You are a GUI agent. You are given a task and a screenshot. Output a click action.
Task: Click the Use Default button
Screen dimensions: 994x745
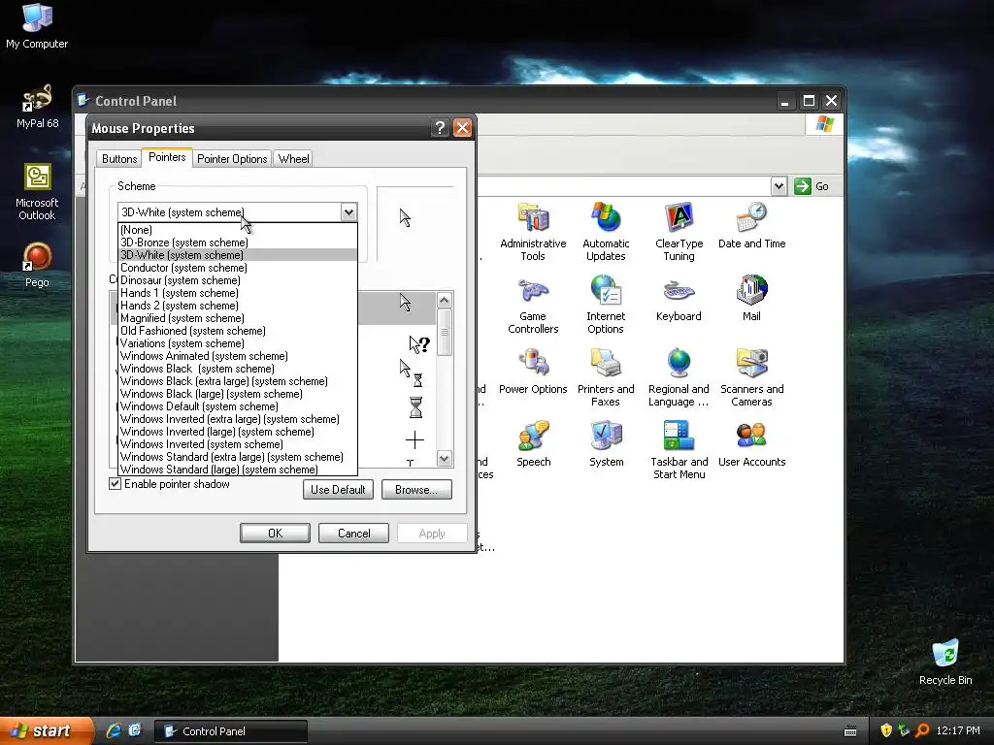(x=338, y=490)
